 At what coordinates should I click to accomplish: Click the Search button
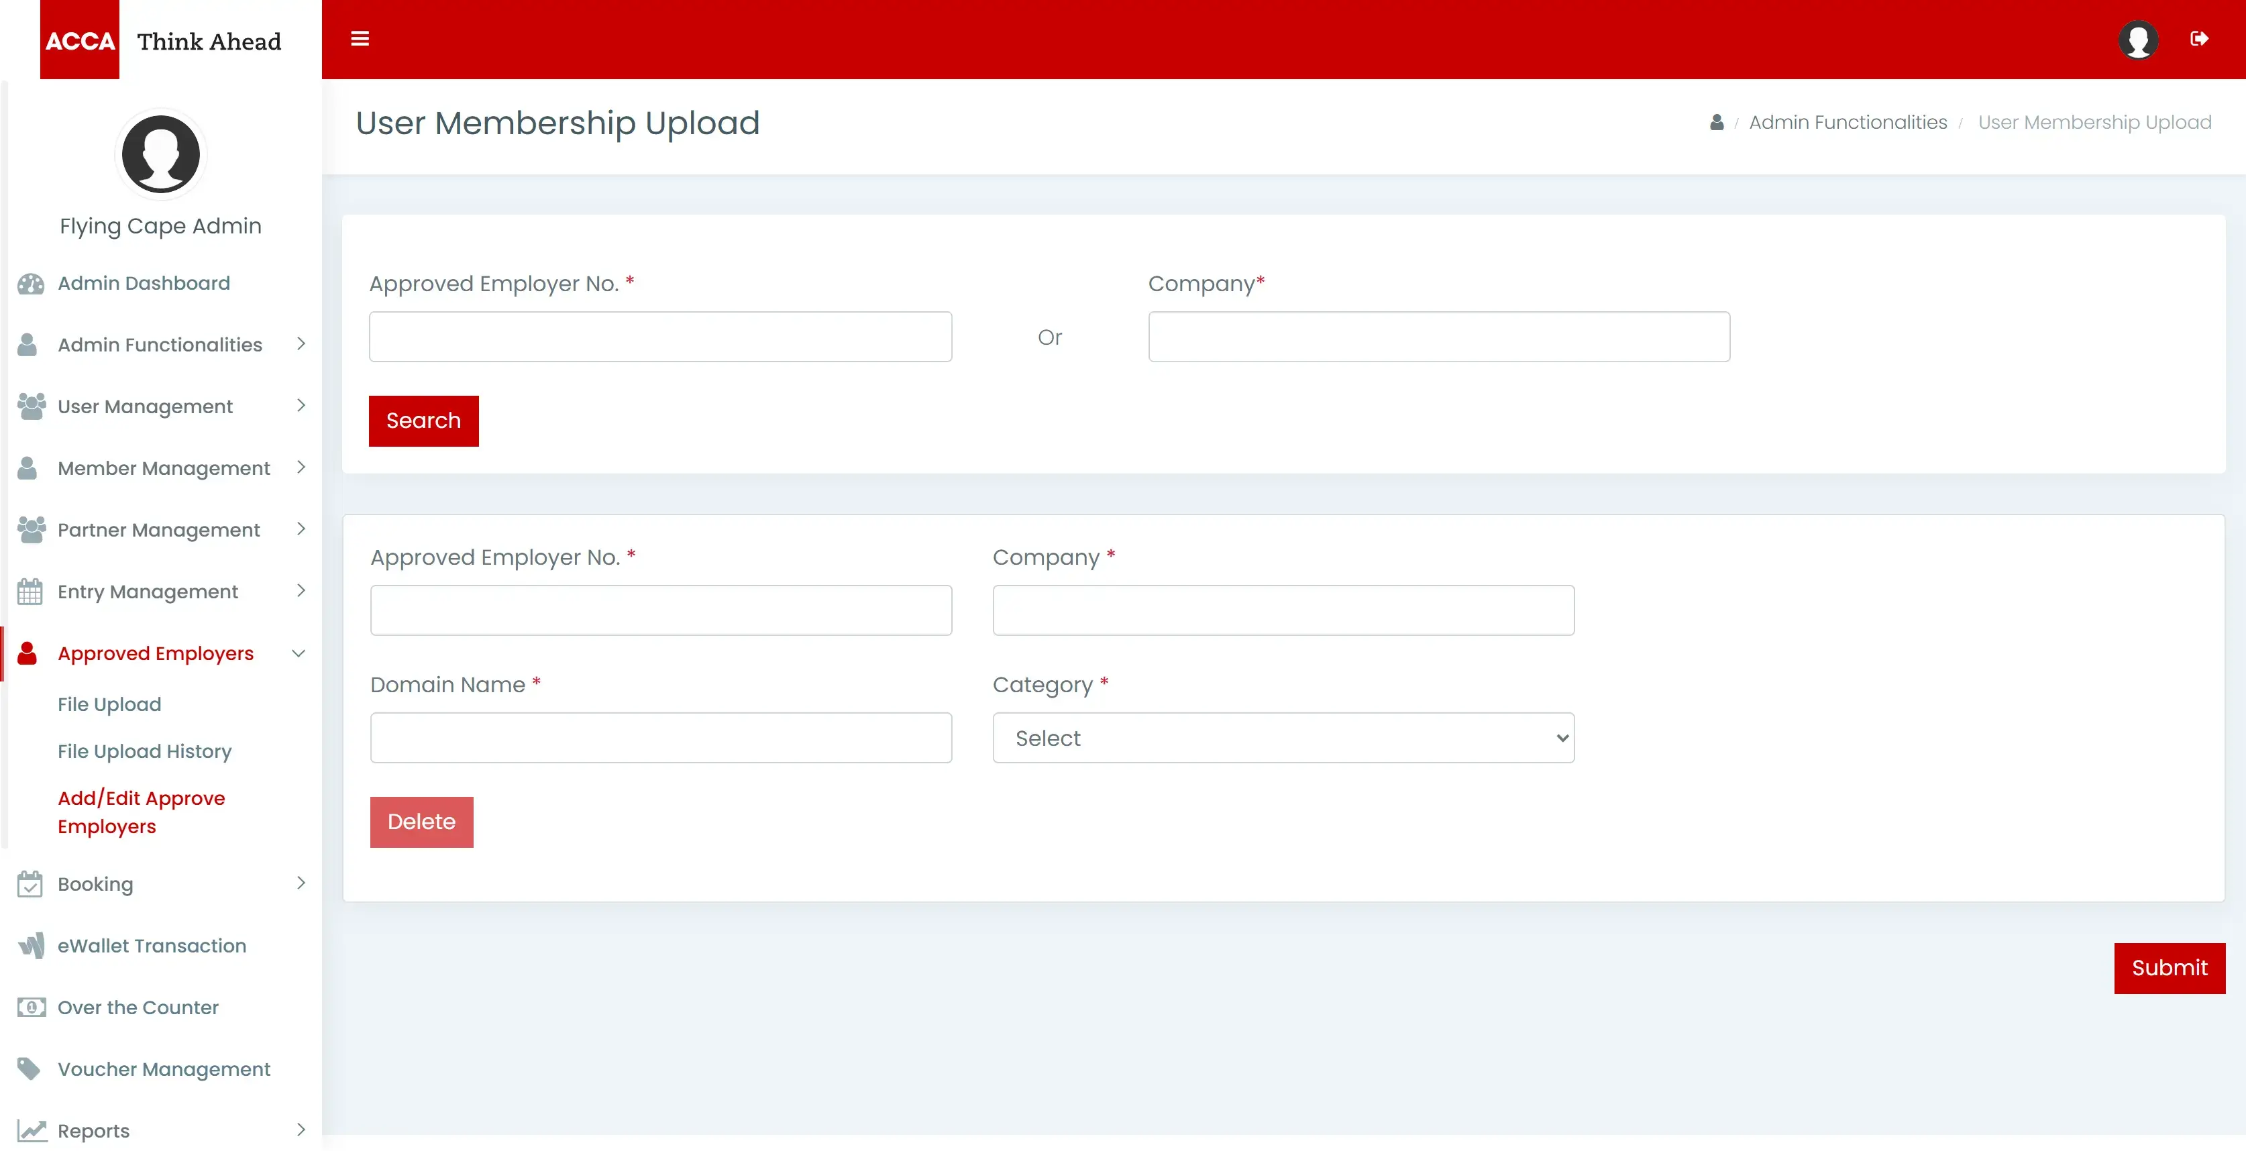click(423, 421)
